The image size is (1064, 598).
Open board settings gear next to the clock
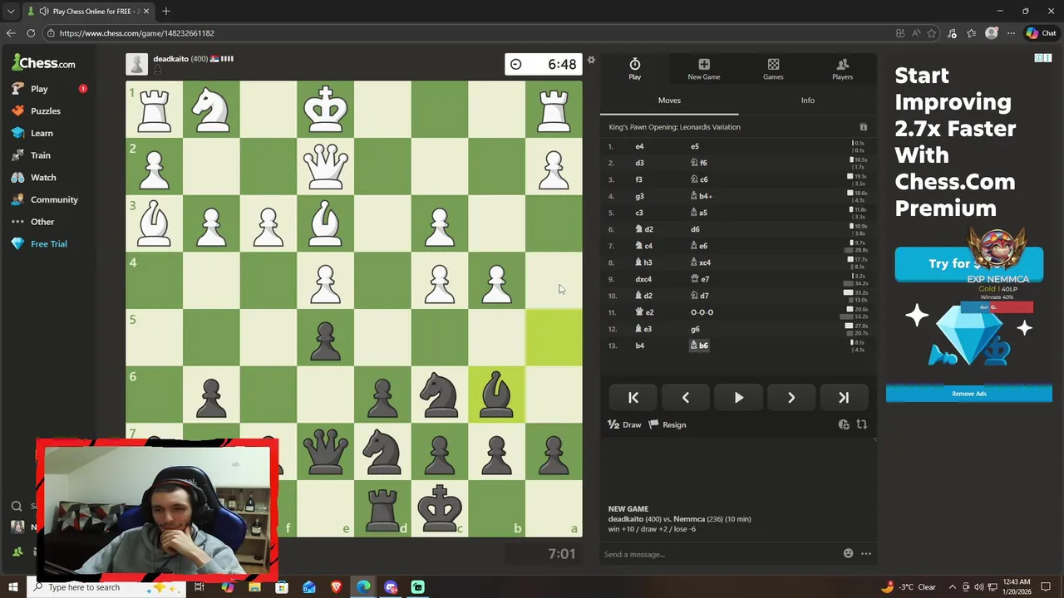tap(591, 60)
